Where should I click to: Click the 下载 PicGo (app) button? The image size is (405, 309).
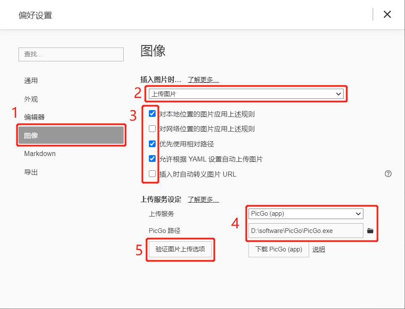[x=279, y=249]
